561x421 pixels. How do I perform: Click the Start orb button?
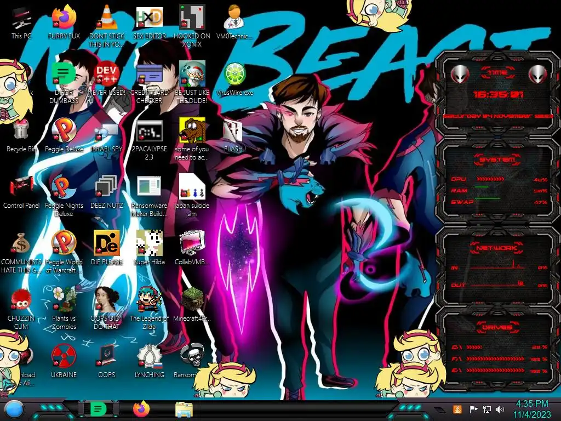(x=14, y=409)
